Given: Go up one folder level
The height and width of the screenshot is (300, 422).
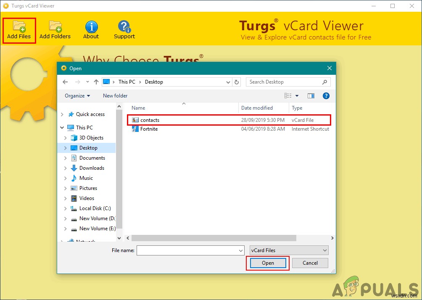Looking at the screenshot, I should [96, 82].
